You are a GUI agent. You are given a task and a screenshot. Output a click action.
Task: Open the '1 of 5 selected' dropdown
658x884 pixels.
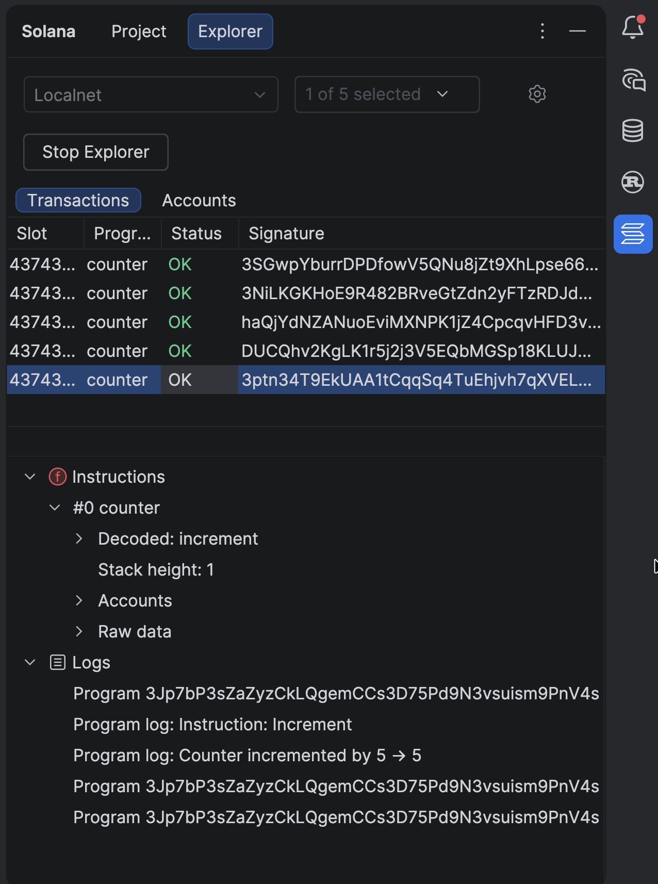click(387, 94)
